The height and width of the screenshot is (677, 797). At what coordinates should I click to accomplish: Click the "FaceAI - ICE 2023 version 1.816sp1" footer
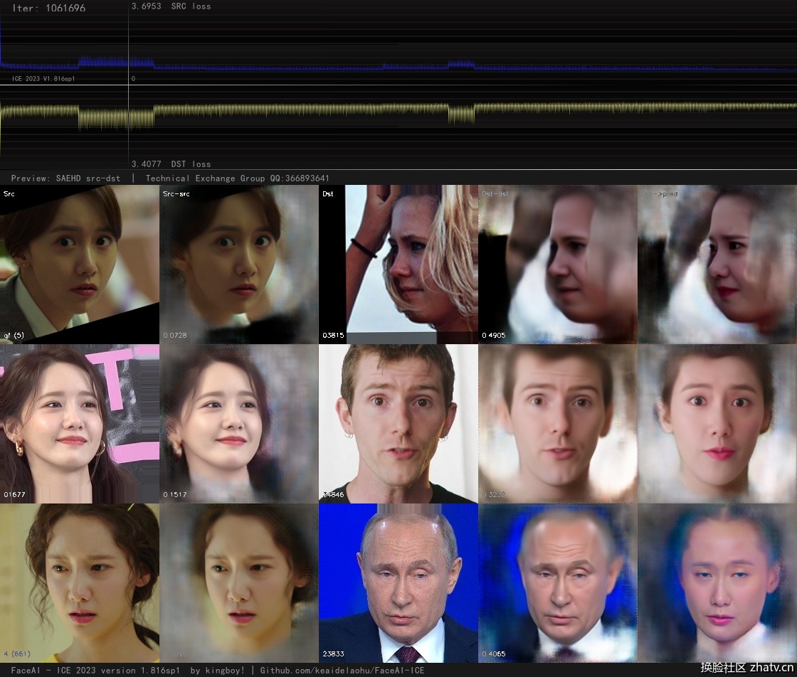tap(95, 671)
